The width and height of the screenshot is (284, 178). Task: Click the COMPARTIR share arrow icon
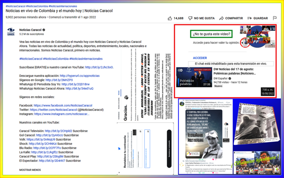[x=221, y=18]
